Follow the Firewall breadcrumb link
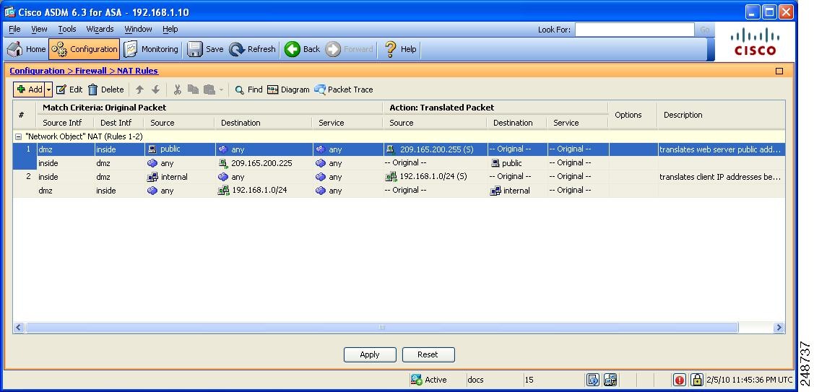This screenshot has width=814, height=392. tap(91, 71)
